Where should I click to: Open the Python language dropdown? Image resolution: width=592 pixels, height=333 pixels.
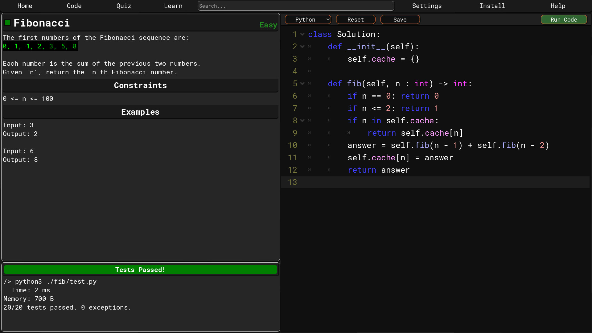308,19
